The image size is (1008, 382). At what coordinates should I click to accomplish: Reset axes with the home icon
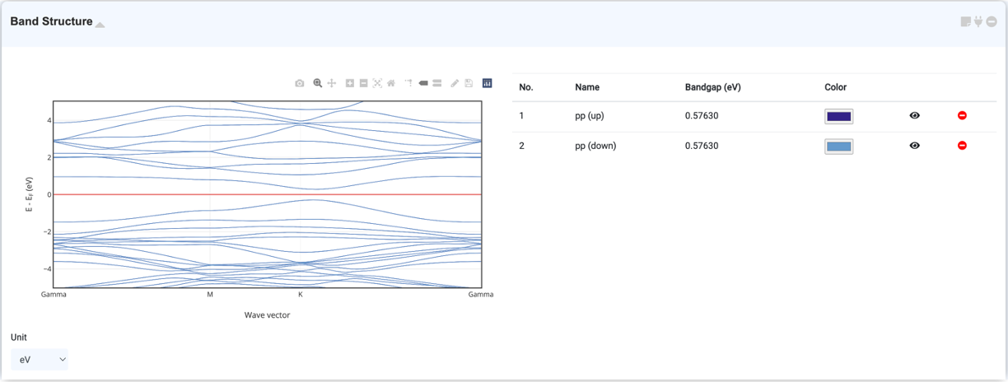coord(391,83)
